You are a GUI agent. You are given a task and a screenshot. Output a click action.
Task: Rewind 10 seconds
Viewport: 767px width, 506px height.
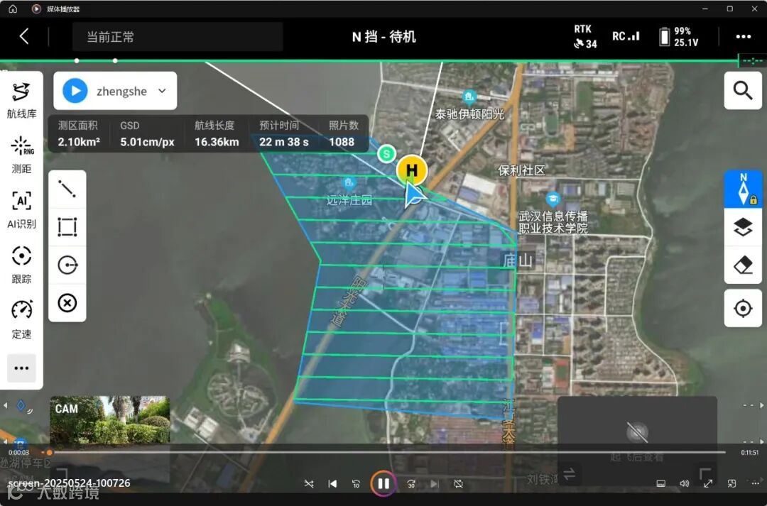pyautogui.click(x=356, y=483)
